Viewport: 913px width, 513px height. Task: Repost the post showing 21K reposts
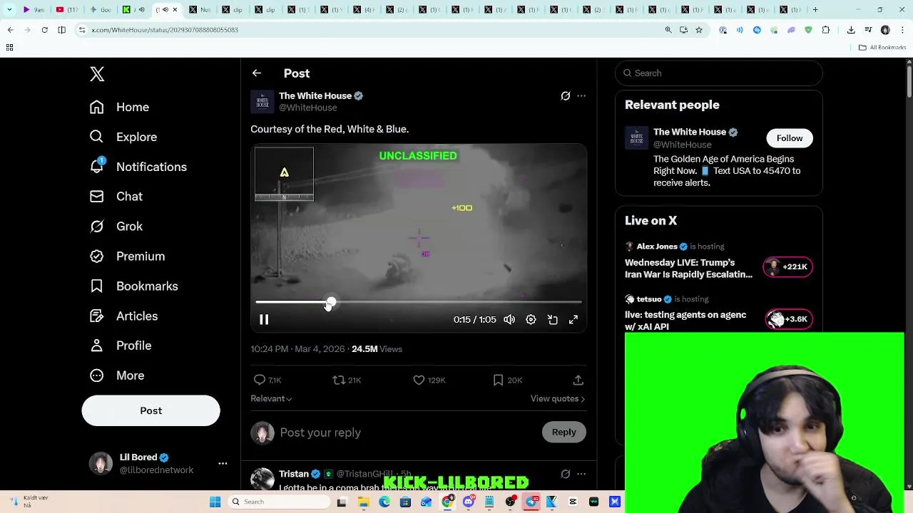340,380
